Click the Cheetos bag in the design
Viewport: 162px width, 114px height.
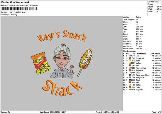(41, 63)
